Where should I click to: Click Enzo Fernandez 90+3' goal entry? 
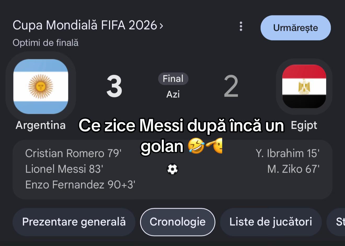80,185
